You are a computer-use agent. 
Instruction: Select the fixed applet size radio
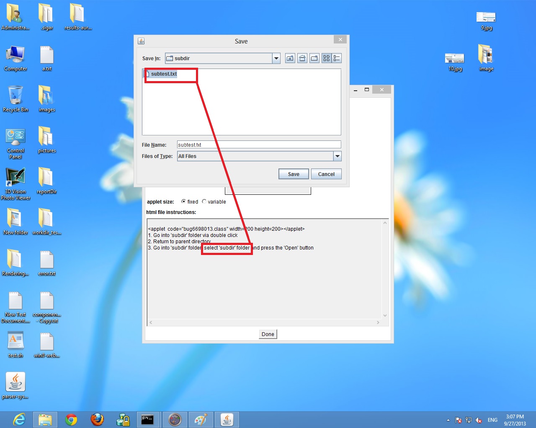[183, 201]
